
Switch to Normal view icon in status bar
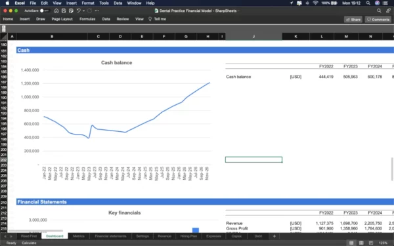pyautogui.click(x=351, y=243)
